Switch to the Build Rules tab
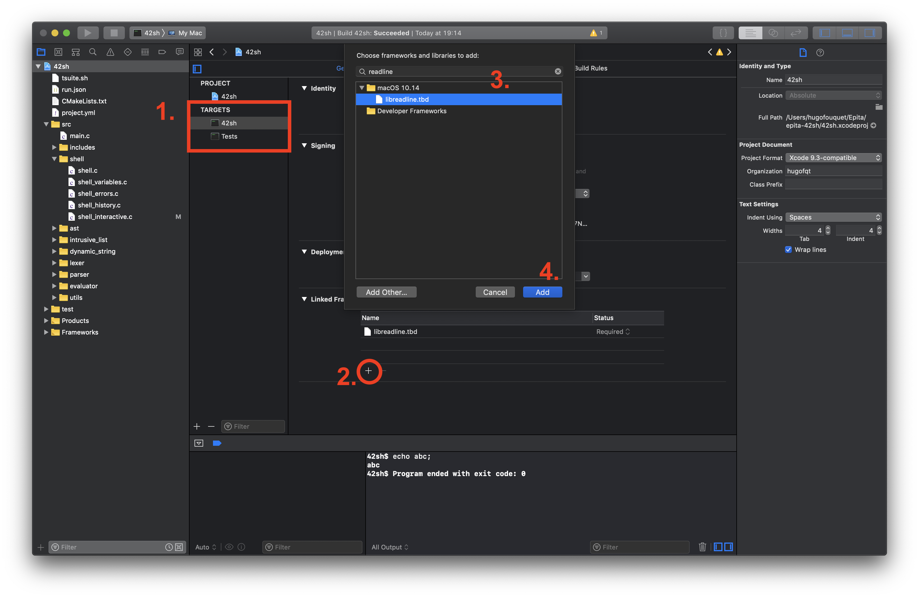 pyautogui.click(x=591, y=68)
